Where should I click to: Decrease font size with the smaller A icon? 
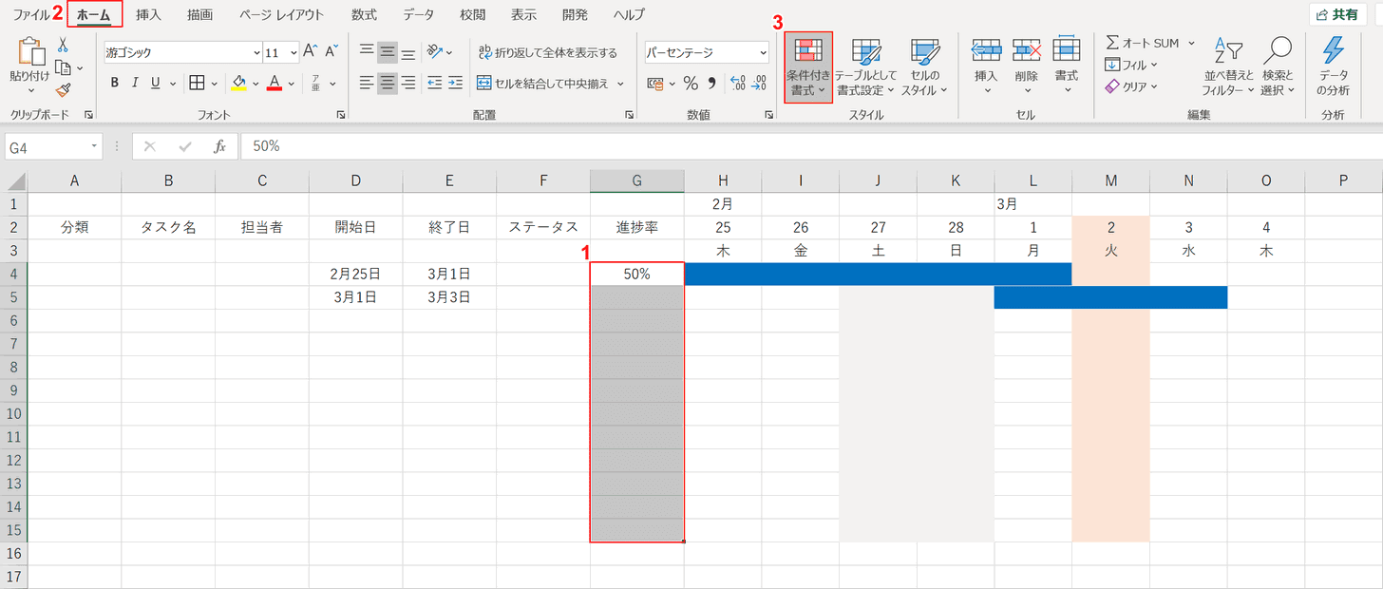[x=332, y=52]
